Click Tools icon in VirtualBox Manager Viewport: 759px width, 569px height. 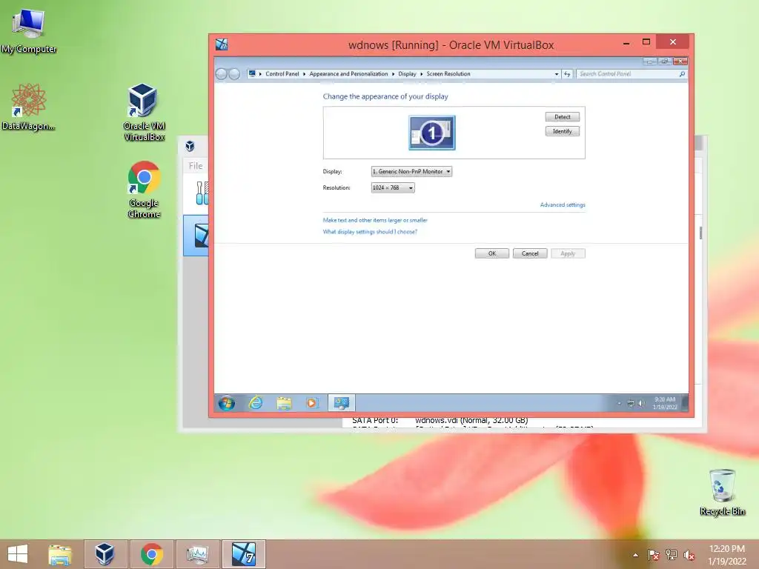202,193
